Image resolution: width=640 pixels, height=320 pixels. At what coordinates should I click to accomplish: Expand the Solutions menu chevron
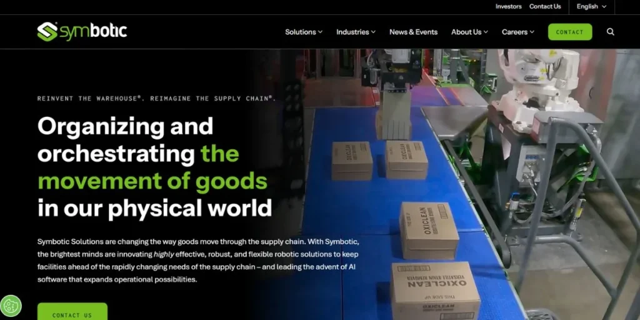[x=321, y=32]
